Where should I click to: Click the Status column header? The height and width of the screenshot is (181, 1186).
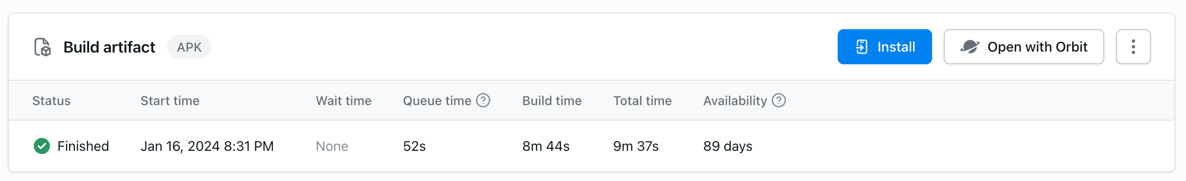[x=52, y=101]
